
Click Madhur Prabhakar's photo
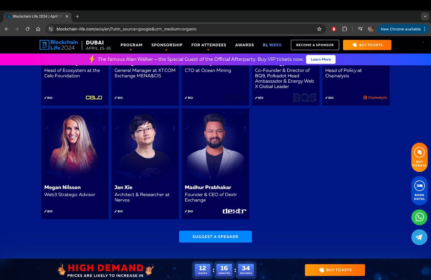click(215, 145)
